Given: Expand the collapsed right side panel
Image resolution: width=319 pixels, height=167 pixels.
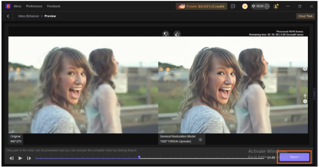Looking at the screenshot, I should tap(315, 94).
